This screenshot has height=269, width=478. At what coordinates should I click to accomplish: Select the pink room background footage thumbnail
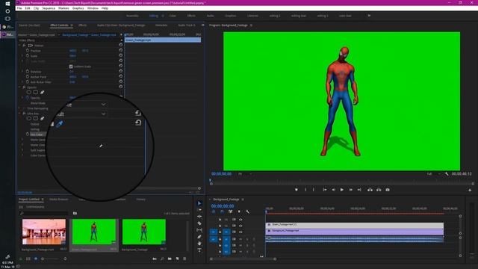coord(44,232)
